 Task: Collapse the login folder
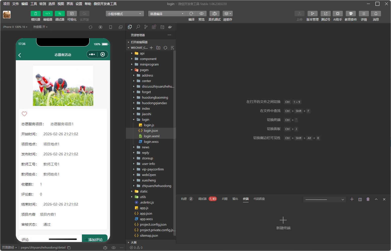150,119
